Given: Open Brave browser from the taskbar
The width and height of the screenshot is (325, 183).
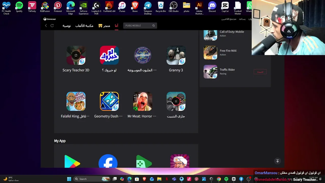Looking at the screenshot, I should [x=144, y=179].
